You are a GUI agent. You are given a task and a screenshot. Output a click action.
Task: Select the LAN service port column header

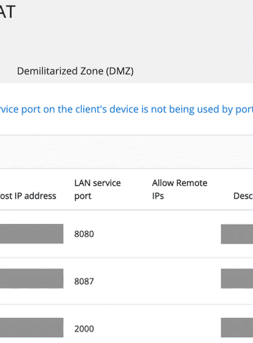[98, 189]
